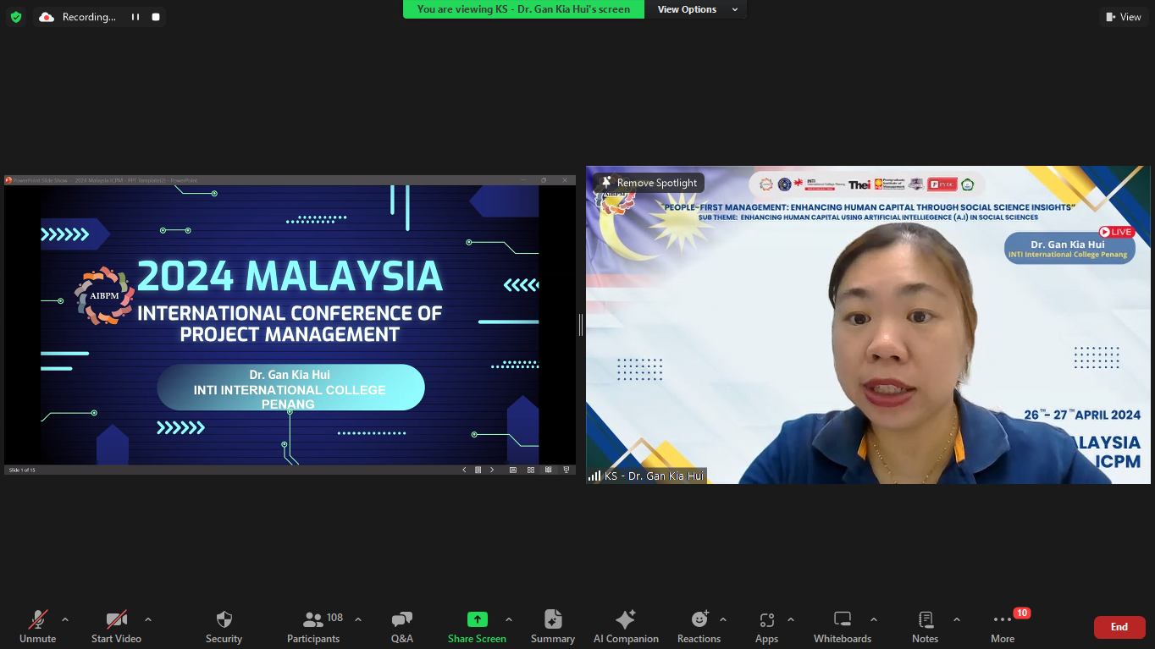Pause the cloud recording
Image resolution: width=1155 pixels, height=649 pixels.
click(135, 17)
